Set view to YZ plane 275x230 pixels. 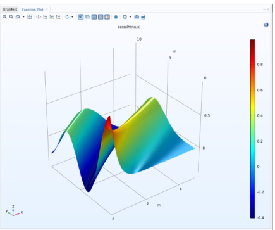(52, 17)
